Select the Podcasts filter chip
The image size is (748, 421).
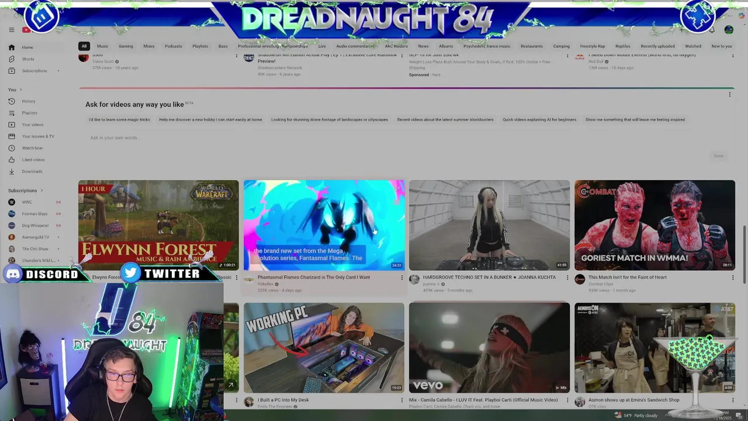pyautogui.click(x=174, y=46)
